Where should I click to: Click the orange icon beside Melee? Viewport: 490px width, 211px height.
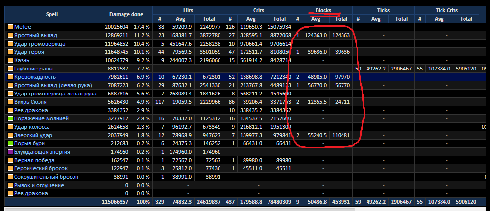[x=10, y=27]
